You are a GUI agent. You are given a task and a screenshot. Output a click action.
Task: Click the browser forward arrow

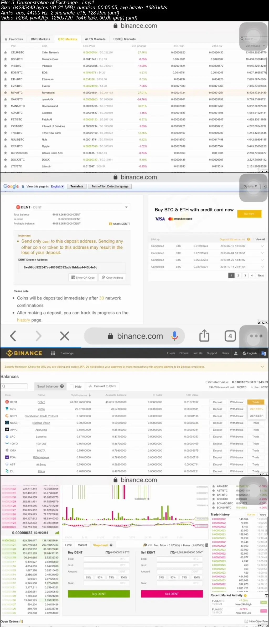(39, 336)
